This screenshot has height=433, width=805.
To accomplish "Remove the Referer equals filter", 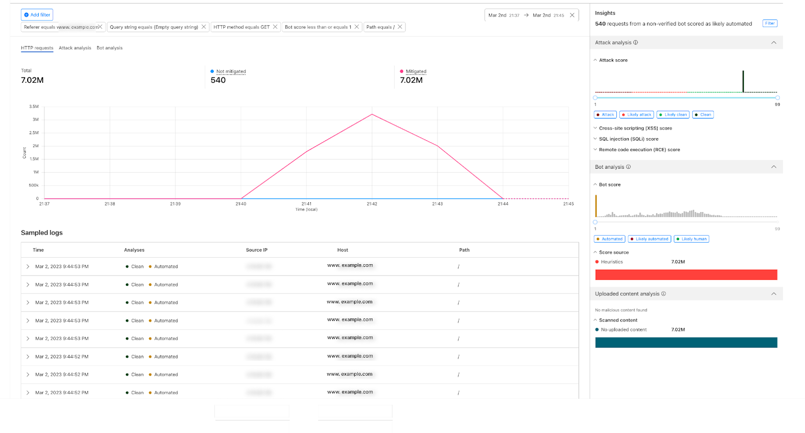I will point(100,27).
